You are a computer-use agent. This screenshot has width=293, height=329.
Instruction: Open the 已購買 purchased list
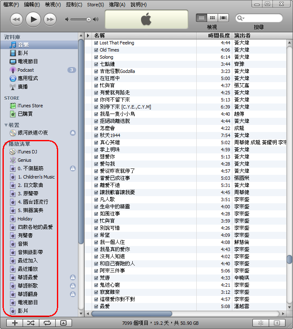click(x=39, y=114)
